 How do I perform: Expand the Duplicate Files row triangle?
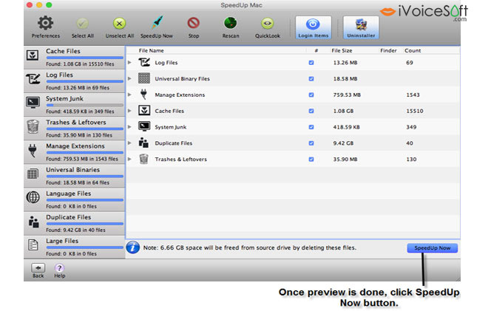129,143
